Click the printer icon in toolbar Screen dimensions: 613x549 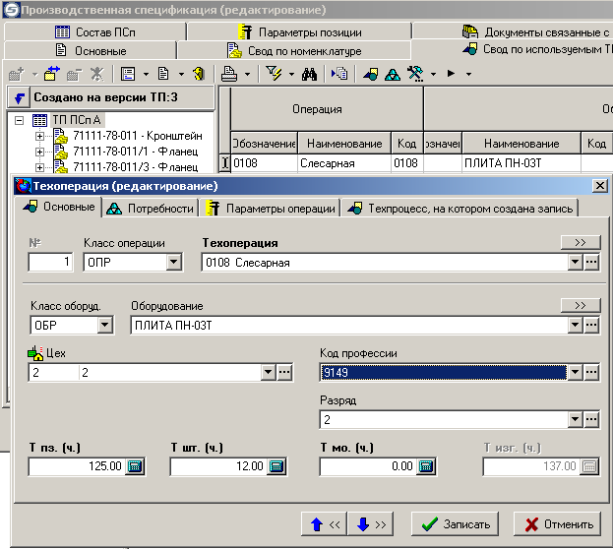228,74
